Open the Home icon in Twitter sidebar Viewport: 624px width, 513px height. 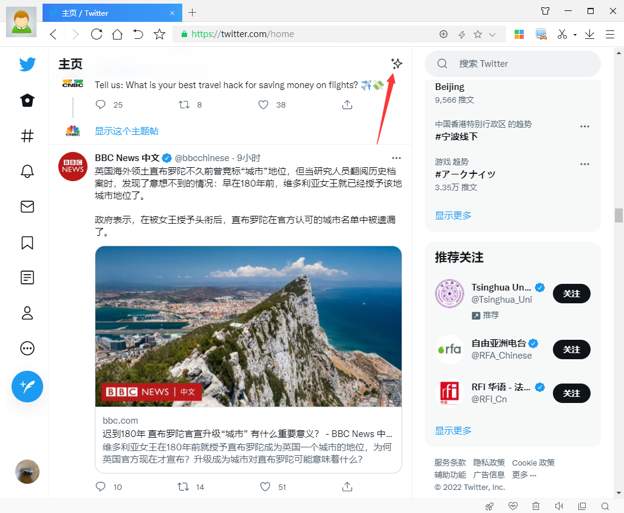click(x=27, y=100)
